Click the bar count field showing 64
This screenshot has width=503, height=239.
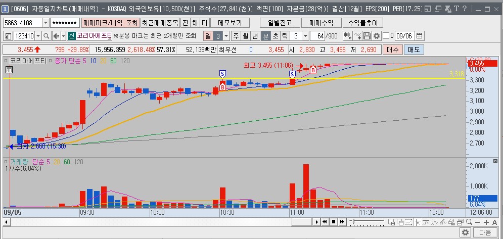(317, 36)
